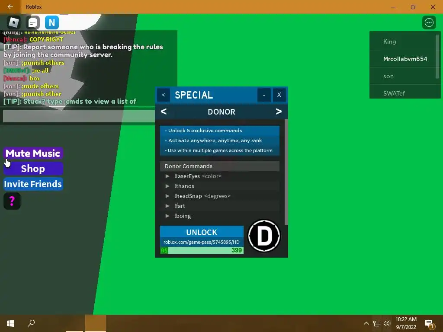Viewport: 443px width, 332px height.
Task: Close the SPECIAL panel with X
Action: tap(279, 95)
